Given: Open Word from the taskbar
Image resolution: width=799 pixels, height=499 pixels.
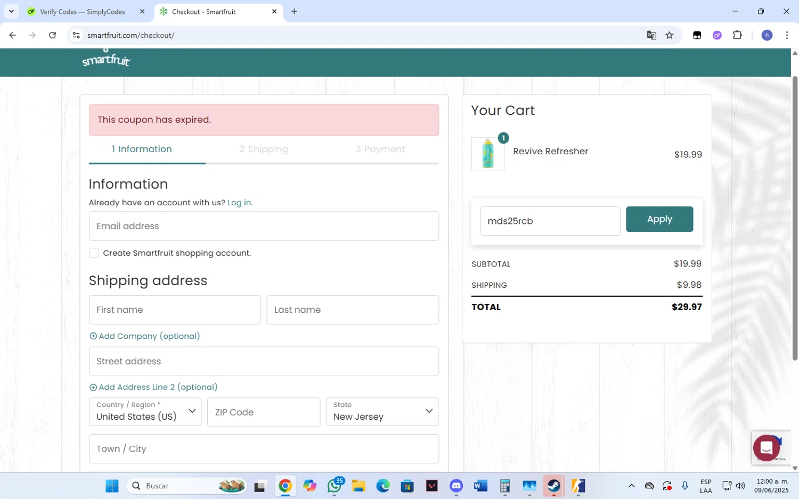Looking at the screenshot, I should pyautogui.click(x=480, y=486).
